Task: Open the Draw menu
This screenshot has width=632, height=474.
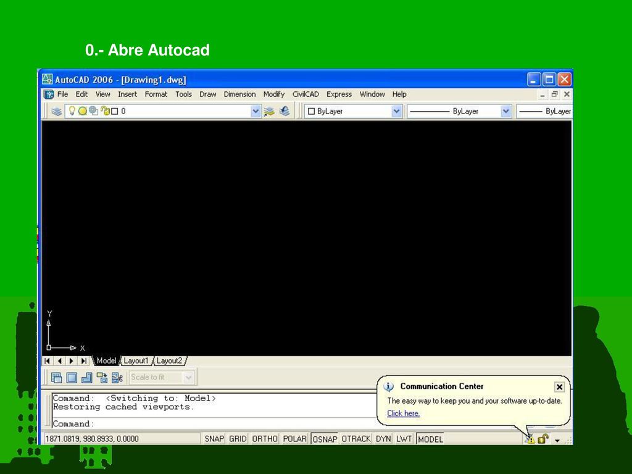Action: pyautogui.click(x=207, y=94)
